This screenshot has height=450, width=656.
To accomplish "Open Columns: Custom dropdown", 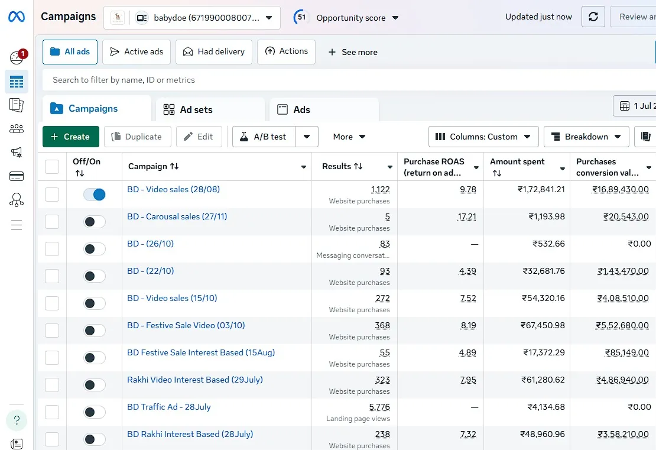I will pos(483,137).
